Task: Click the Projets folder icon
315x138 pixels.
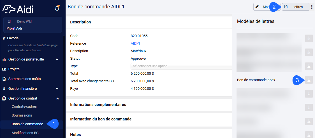Action: (4, 69)
